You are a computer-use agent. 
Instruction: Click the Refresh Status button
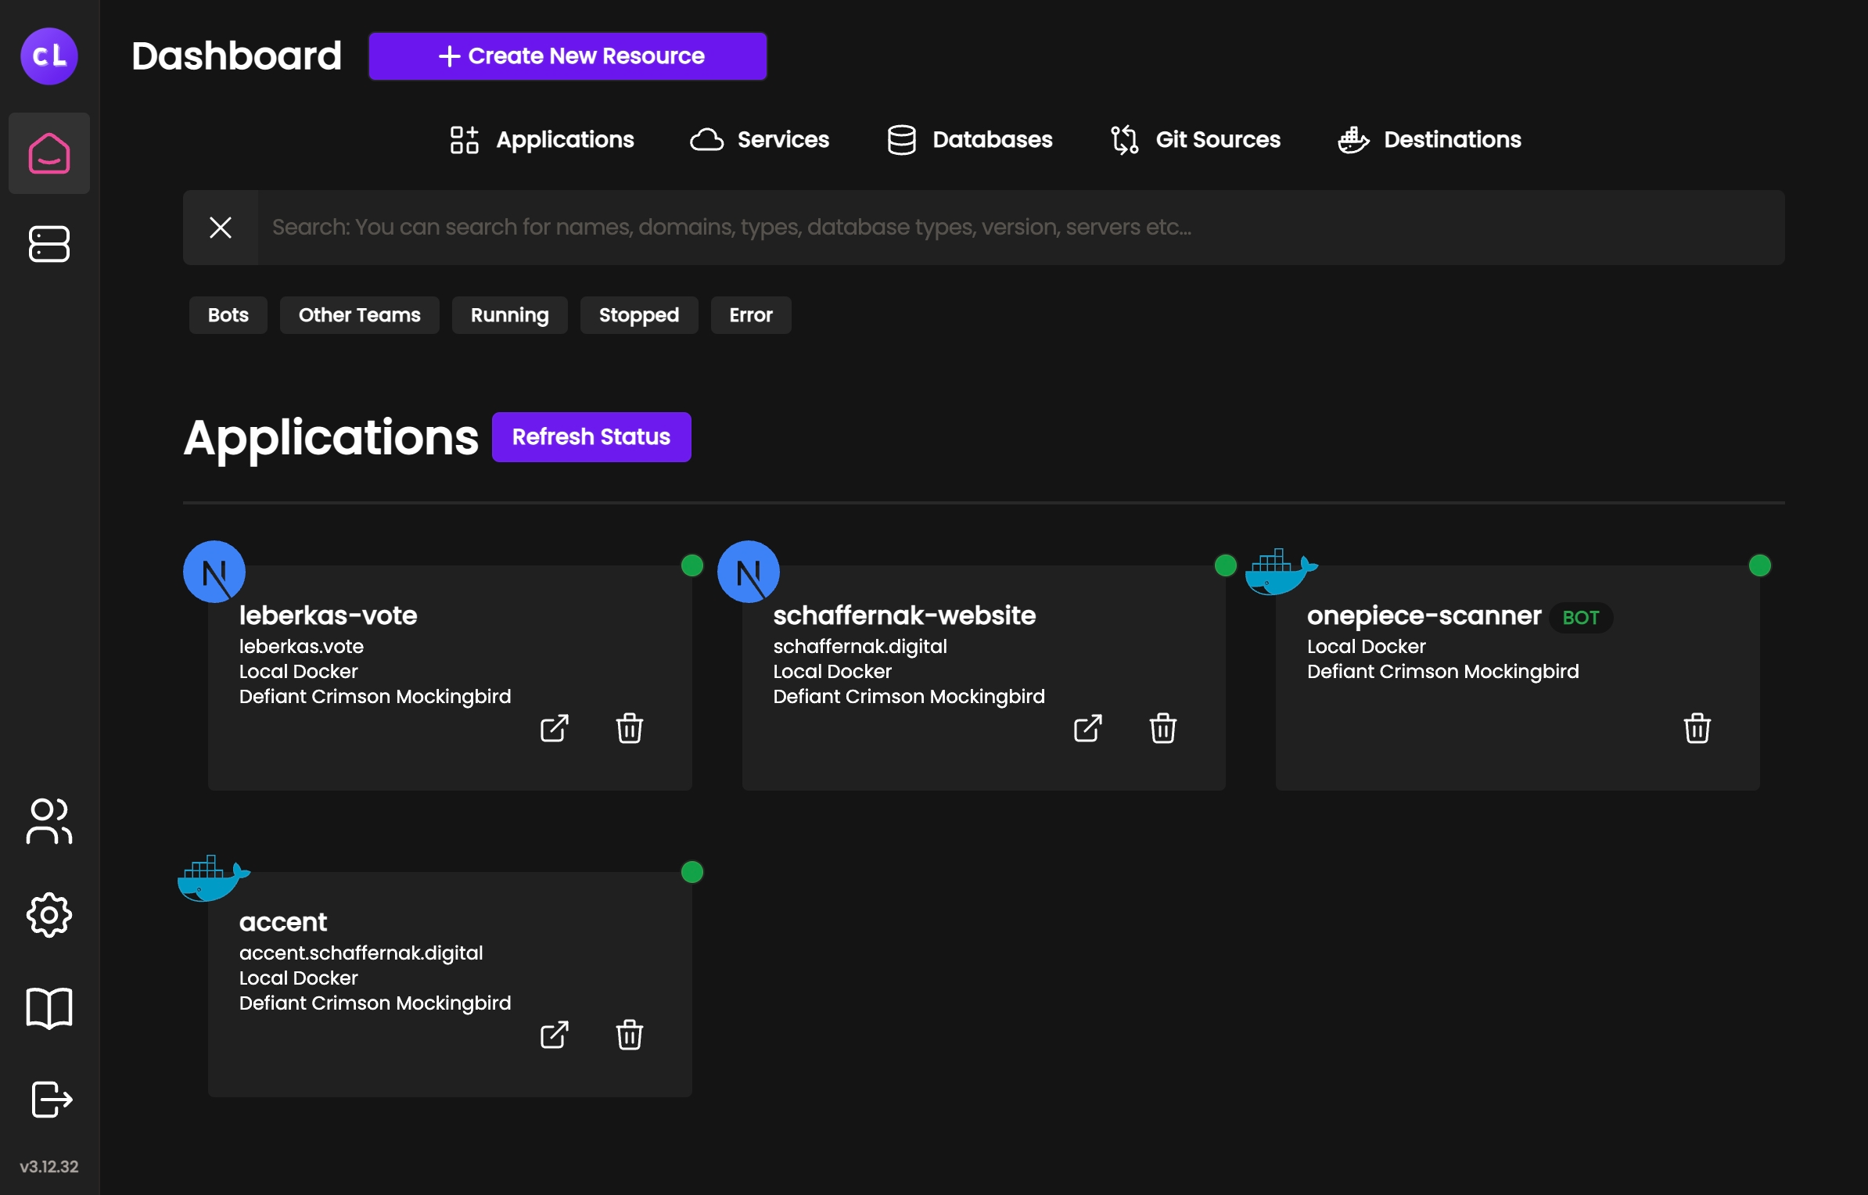[591, 437]
